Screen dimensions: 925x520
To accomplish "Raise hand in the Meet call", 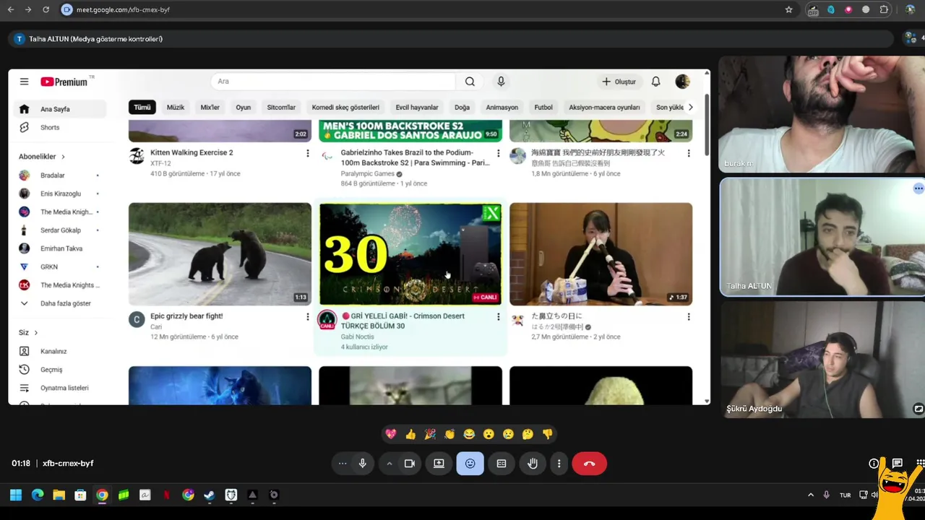I will point(533,464).
